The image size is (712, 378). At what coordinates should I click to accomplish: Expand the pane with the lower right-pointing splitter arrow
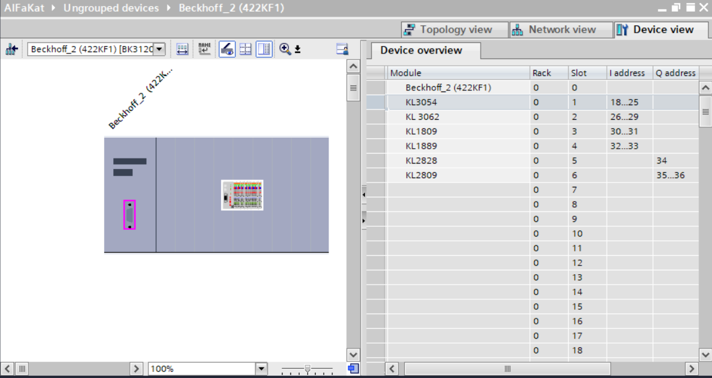[x=364, y=221]
